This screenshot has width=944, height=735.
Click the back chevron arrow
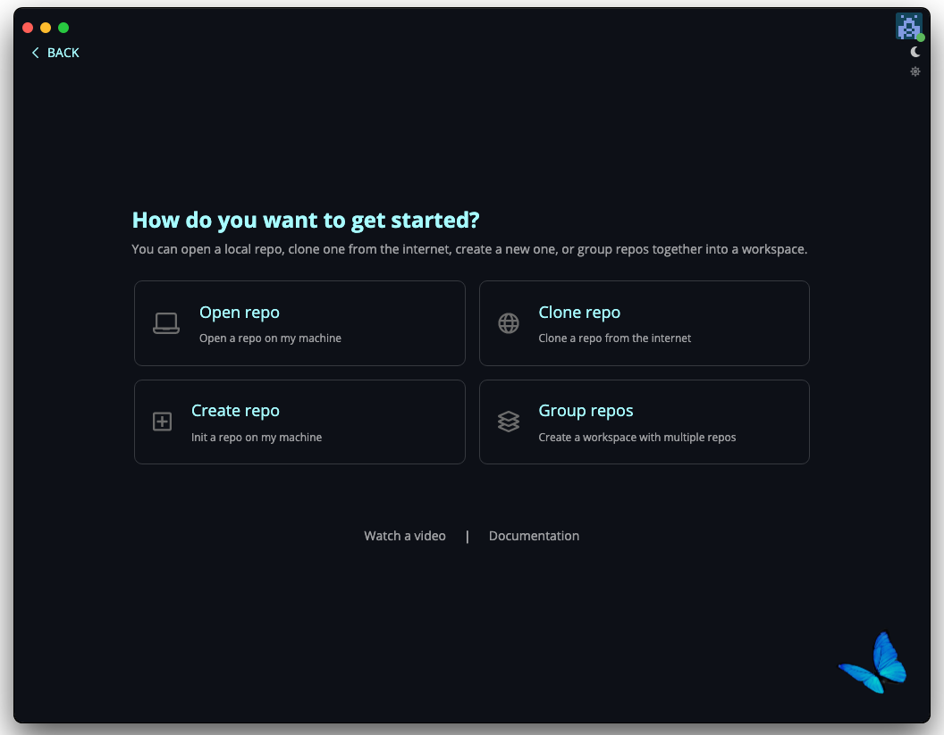(36, 53)
